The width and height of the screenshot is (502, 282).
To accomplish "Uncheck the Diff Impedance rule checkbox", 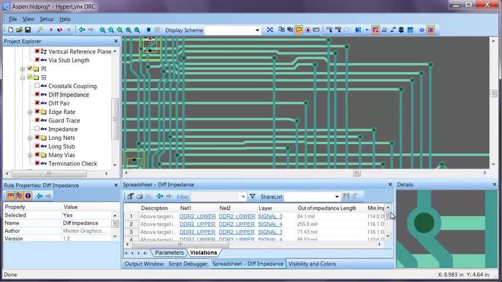I will [38, 95].
